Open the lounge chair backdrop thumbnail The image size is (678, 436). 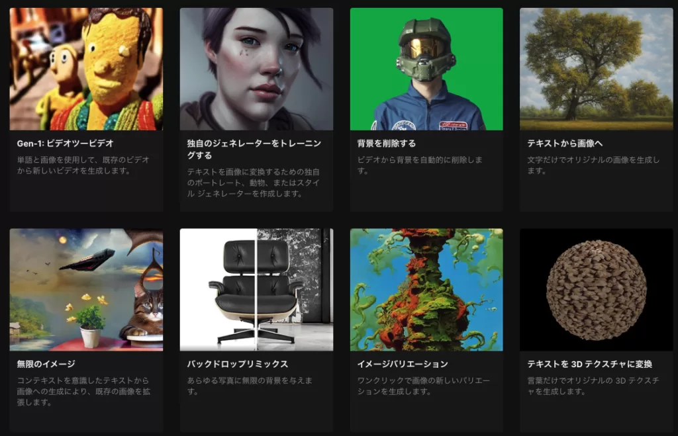click(x=256, y=290)
